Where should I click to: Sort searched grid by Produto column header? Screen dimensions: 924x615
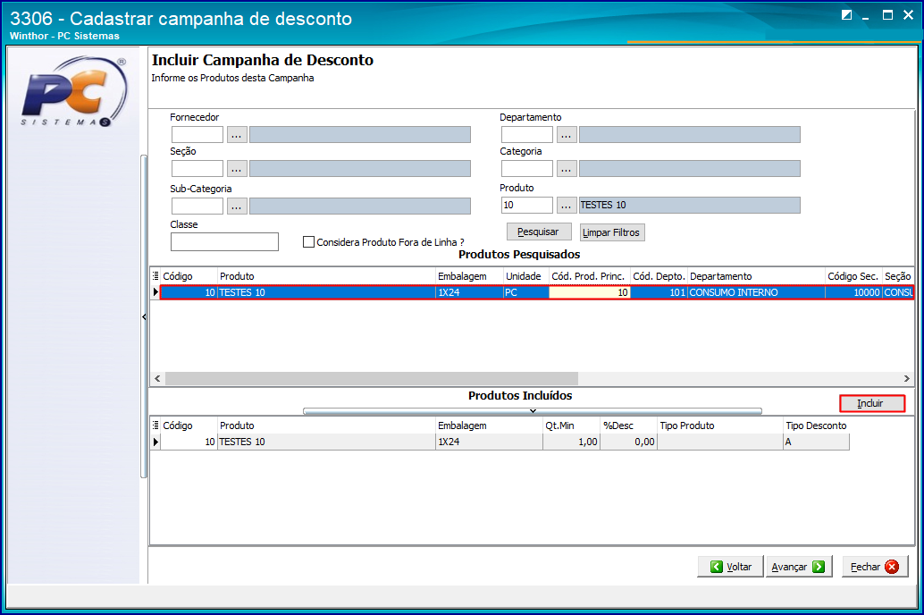coord(326,276)
